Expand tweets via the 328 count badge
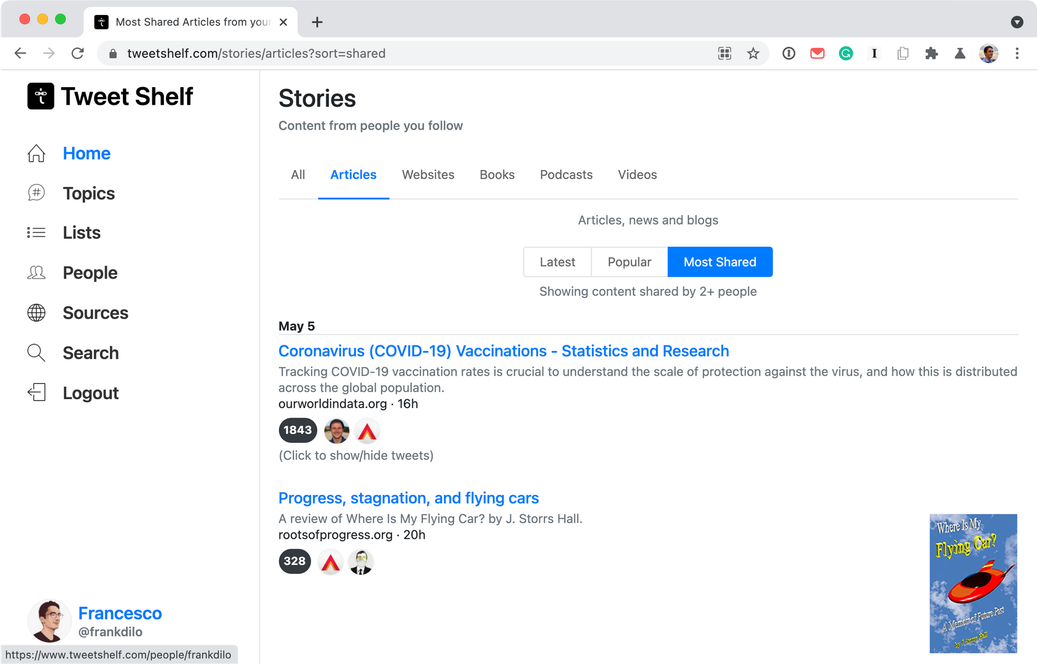This screenshot has height=665, width=1037. pos(295,561)
